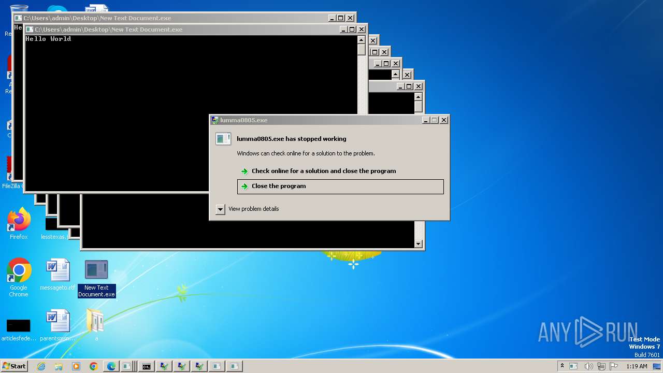663x373 pixels.
Task: Open the Action Center flag icon
Action: click(x=614, y=366)
